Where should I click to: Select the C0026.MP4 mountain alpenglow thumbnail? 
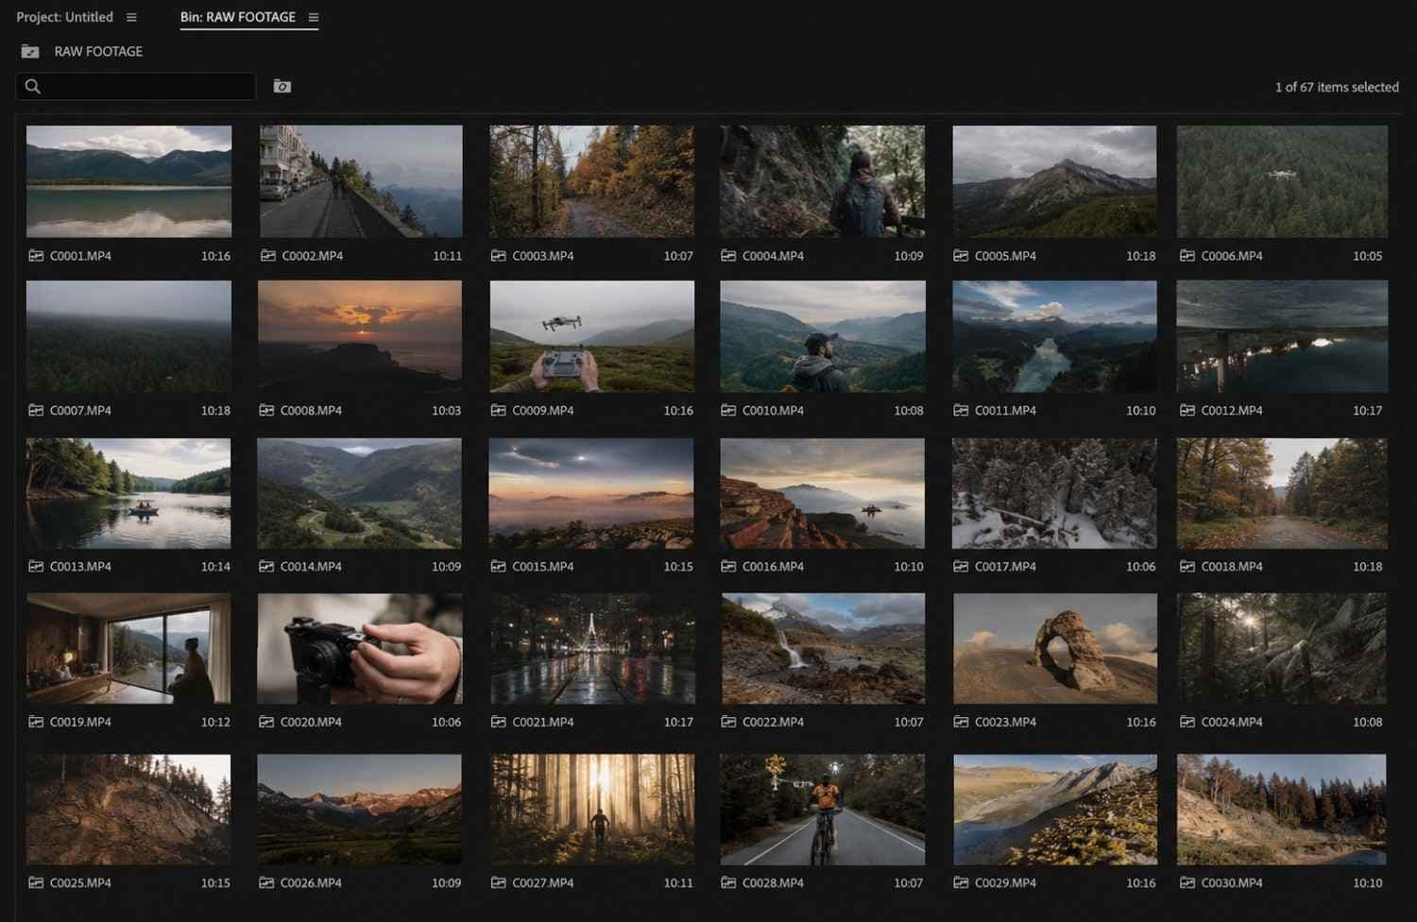359,810
